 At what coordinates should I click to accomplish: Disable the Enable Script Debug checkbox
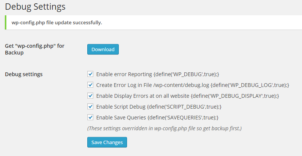(x=90, y=106)
